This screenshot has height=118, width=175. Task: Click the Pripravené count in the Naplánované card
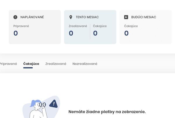[16, 33]
